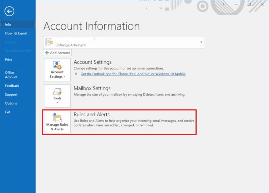The height and width of the screenshot is (193, 269).
Task: Open Office Account page
Action: pyautogui.click(x=11, y=75)
